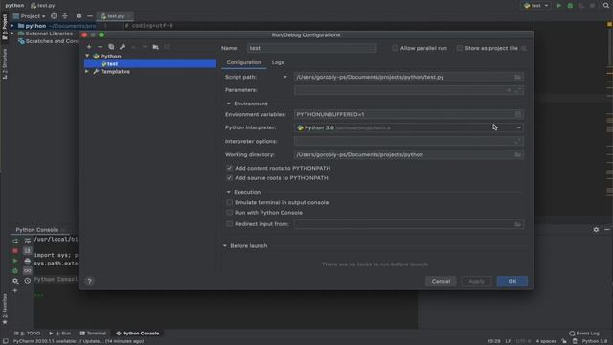Open the Event Log

[584, 333]
